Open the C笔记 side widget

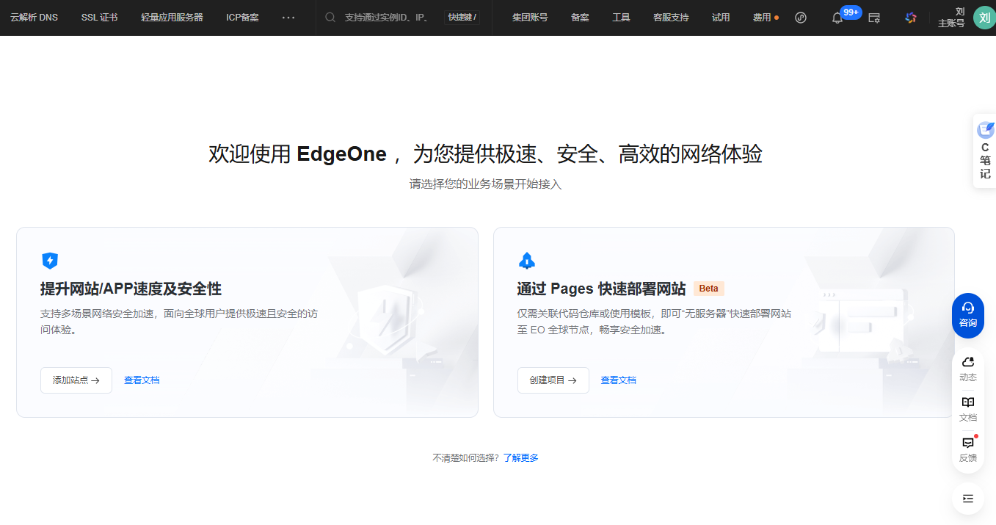[x=985, y=151]
